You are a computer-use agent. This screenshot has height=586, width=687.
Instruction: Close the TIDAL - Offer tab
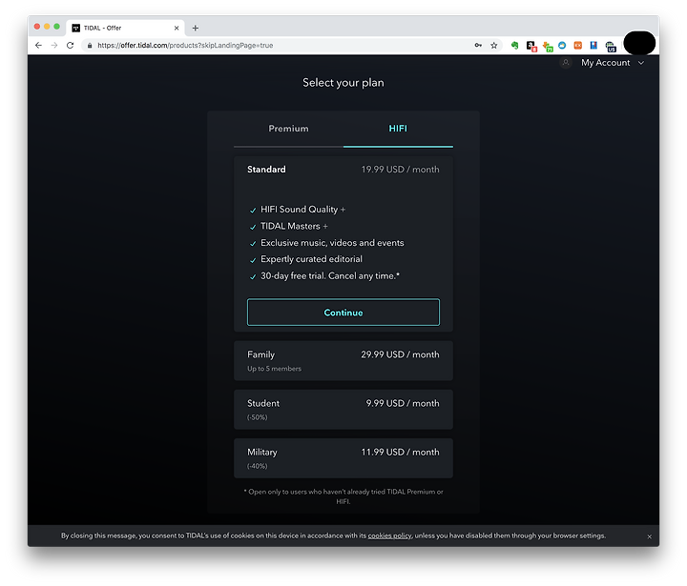tap(177, 28)
